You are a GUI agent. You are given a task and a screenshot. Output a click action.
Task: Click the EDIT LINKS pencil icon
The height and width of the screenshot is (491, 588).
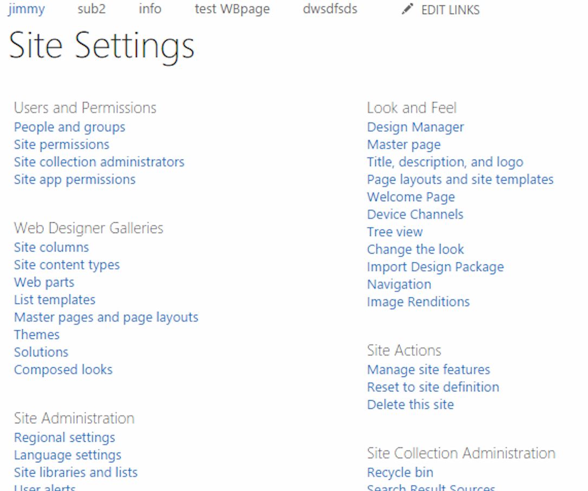tap(407, 9)
